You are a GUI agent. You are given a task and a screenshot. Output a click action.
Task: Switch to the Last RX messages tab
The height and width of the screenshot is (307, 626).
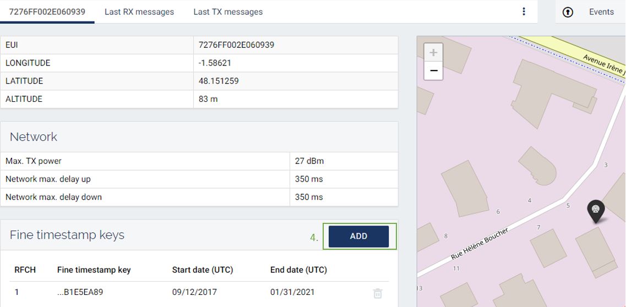point(139,12)
